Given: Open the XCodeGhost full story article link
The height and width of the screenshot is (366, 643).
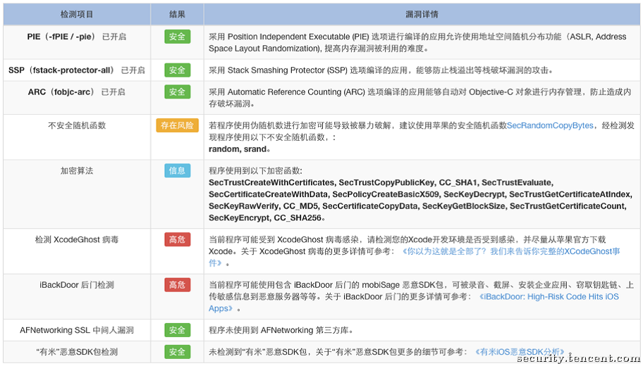Looking at the screenshot, I should pyautogui.click(x=511, y=251).
